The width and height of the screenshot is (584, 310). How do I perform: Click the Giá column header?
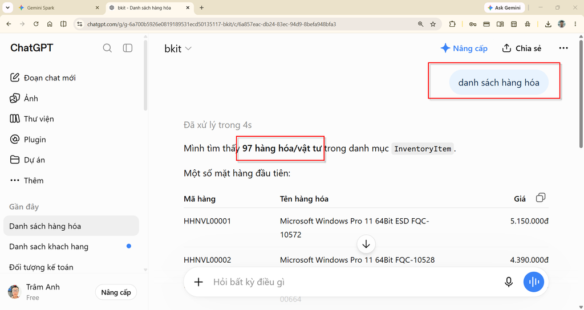pyautogui.click(x=520, y=199)
